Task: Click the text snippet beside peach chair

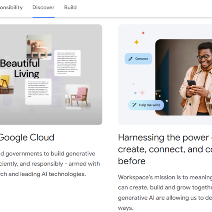Action: coord(68,63)
